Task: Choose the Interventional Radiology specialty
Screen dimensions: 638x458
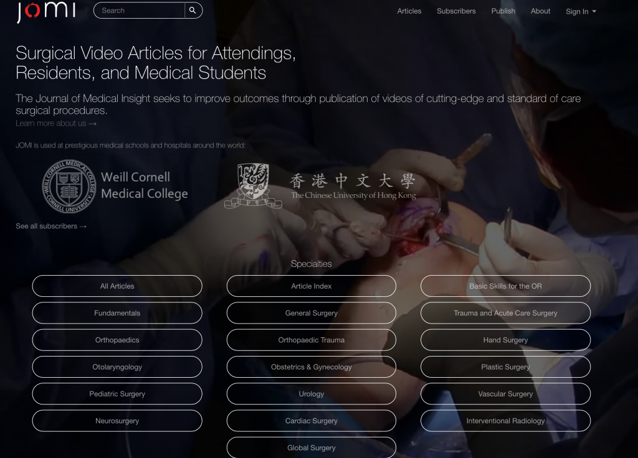Action: [x=505, y=421]
